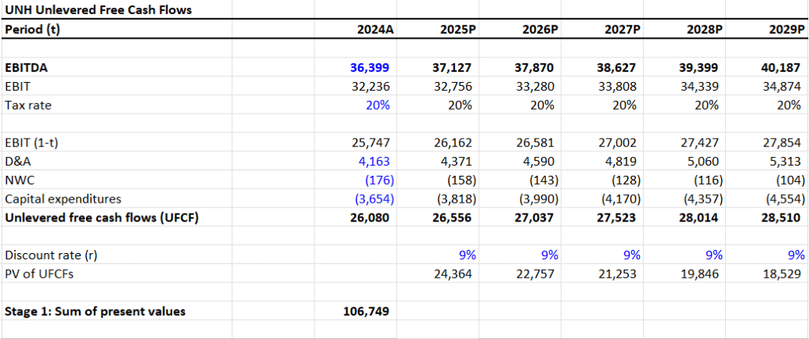Select EBIT value 34,339
809x339 pixels.
702,87
